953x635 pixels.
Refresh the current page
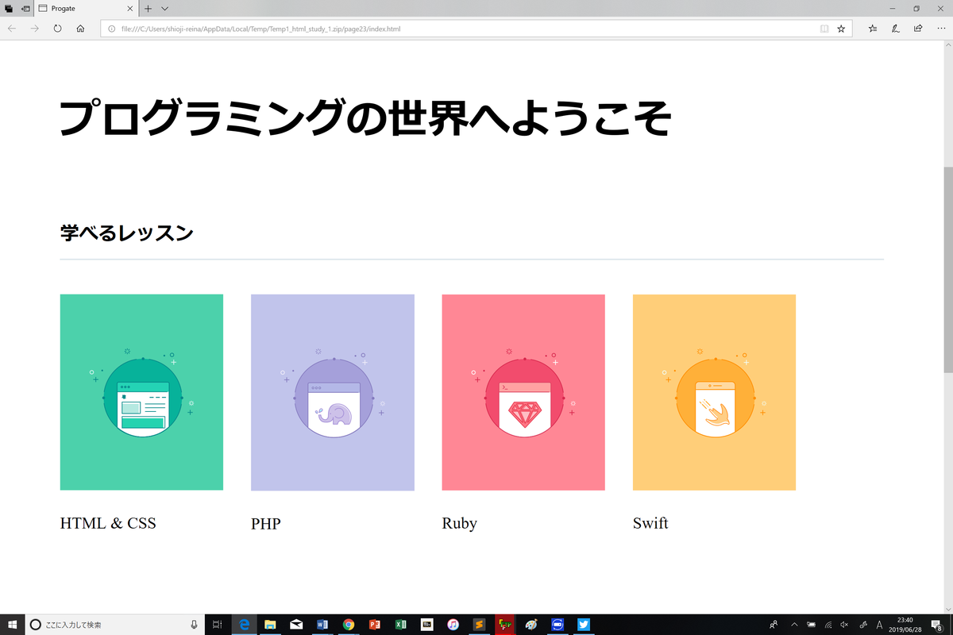[x=58, y=29]
